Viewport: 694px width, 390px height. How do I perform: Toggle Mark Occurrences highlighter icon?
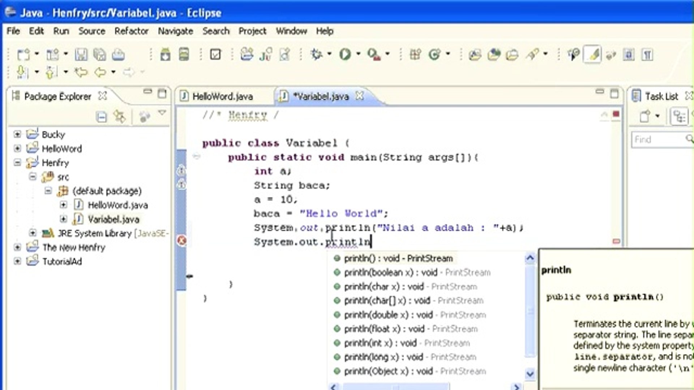click(593, 54)
